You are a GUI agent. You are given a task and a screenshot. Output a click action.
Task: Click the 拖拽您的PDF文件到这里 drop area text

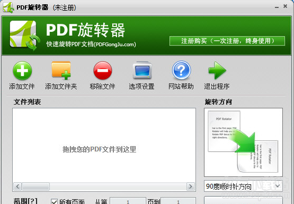(100, 149)
